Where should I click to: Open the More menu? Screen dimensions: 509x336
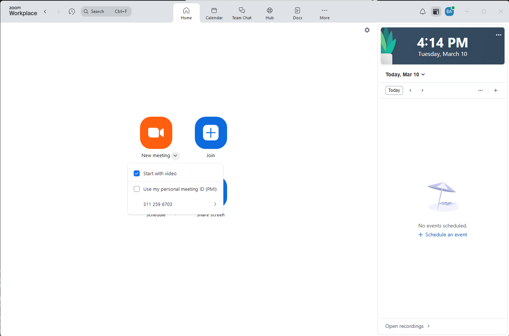324,13
